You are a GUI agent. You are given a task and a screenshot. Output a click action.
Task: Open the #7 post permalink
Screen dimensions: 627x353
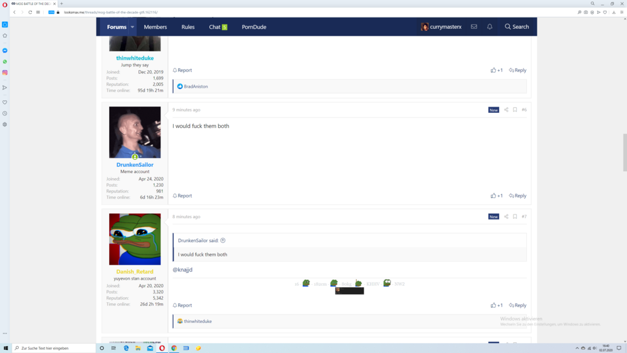coord(524,217)
